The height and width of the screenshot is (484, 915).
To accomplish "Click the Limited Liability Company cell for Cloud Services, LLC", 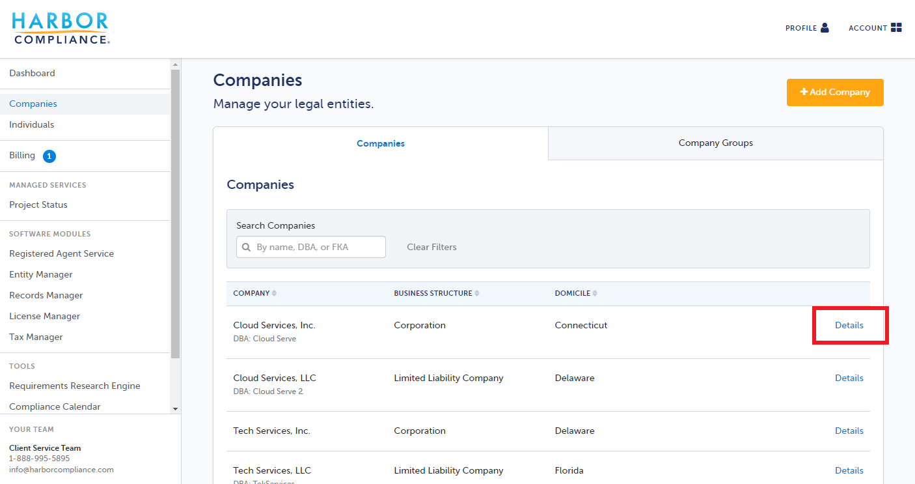I will 448,378.
